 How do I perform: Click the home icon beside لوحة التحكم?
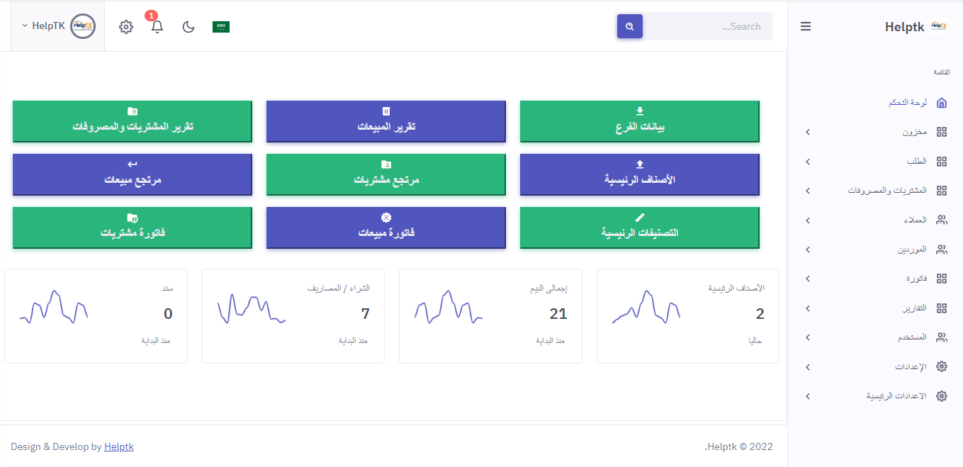click(941, 103)
